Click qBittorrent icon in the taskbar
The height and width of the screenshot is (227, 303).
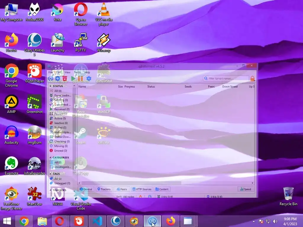(x=152, y=221)
